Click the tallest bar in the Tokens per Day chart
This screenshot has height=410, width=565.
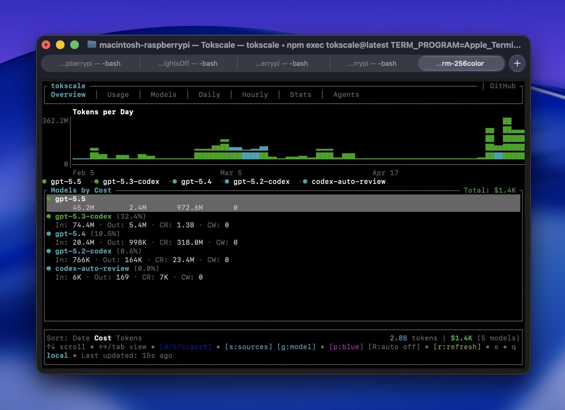coord(507,138)
